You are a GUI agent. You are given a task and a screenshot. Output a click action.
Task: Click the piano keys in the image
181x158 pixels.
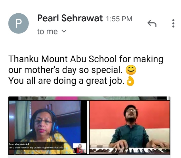129,150
